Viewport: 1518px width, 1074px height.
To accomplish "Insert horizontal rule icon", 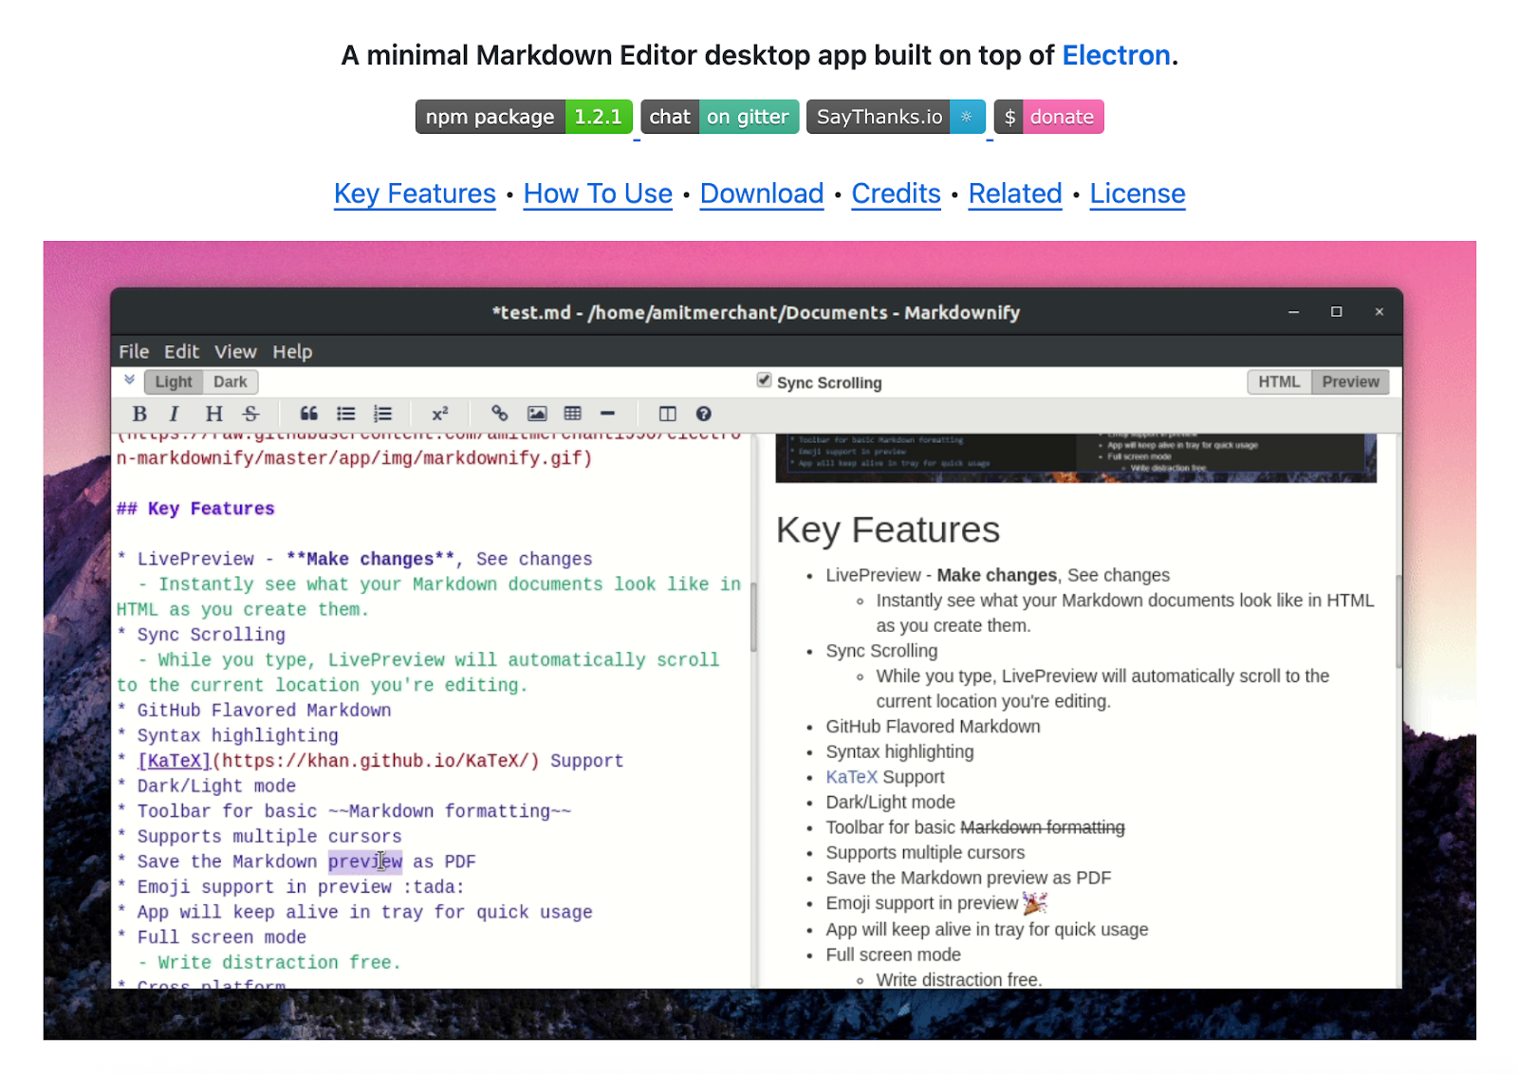I will (608, 414).
